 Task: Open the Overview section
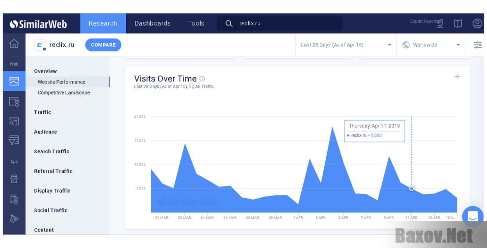(45, 71)
